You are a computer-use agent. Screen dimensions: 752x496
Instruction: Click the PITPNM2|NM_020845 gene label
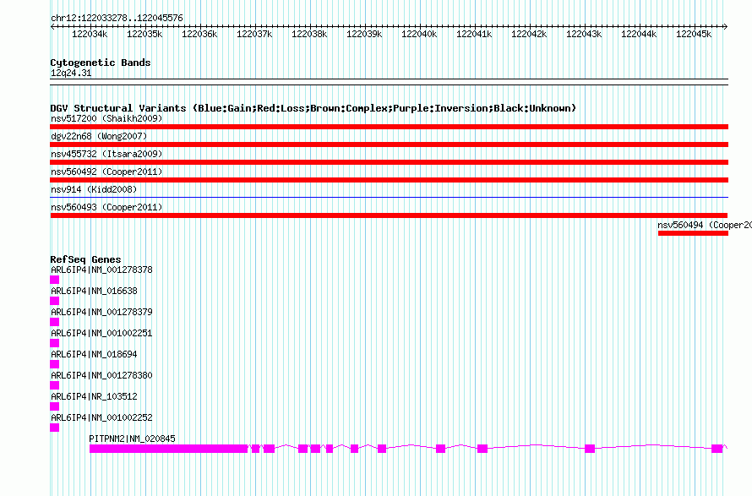tap(132, 439)
